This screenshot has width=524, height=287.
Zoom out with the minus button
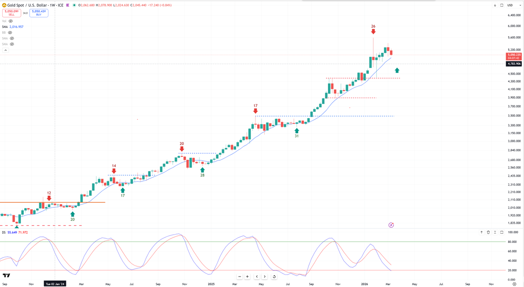point(240,277)
